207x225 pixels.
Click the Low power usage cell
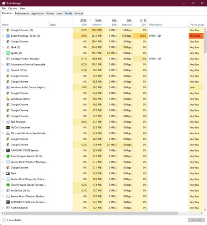[x=196, y=87]
